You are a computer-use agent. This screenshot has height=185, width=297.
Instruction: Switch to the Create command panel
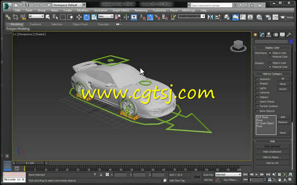click(255, 35)
